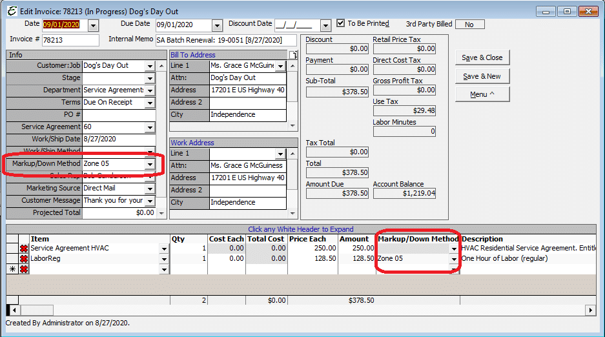
Task: Expand the Customer Message dropdown
Action: (x=150, y=201)
